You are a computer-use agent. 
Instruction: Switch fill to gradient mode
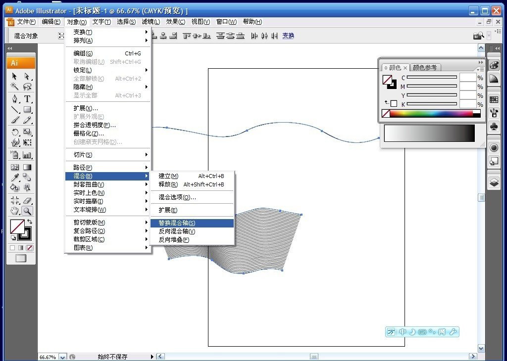pyautogui.click(x=21, y=248)
